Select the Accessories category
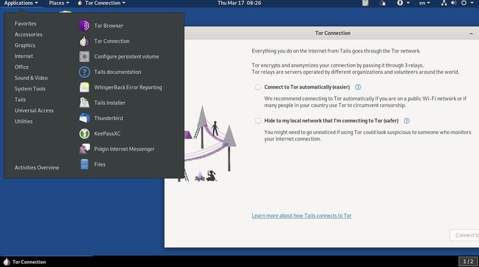This screenshot has height=267, width=479. pyautogui.click(x=28, y=35)
